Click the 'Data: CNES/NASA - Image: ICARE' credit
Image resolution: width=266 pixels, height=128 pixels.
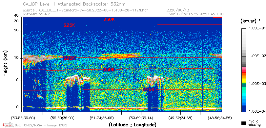tap(41, 125)
